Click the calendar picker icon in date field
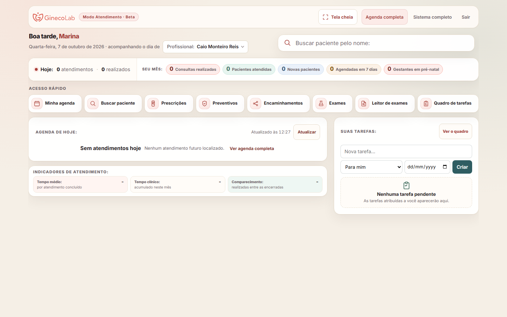Image resolution: width=507 pixels, height=317 pixels. tap(445, 167)
